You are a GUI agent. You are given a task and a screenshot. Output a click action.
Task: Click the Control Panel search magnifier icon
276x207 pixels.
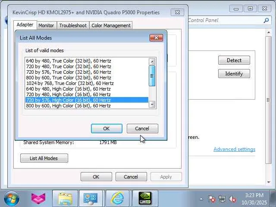(x=266, y=20)
